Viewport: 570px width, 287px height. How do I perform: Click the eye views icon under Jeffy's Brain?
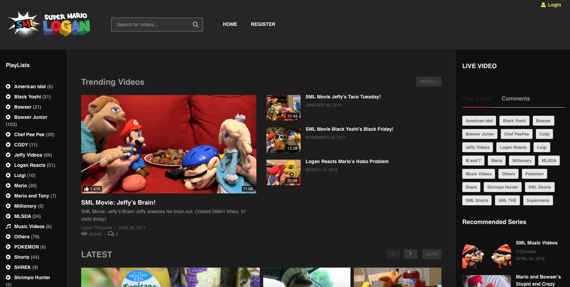[x=84, y=234]
